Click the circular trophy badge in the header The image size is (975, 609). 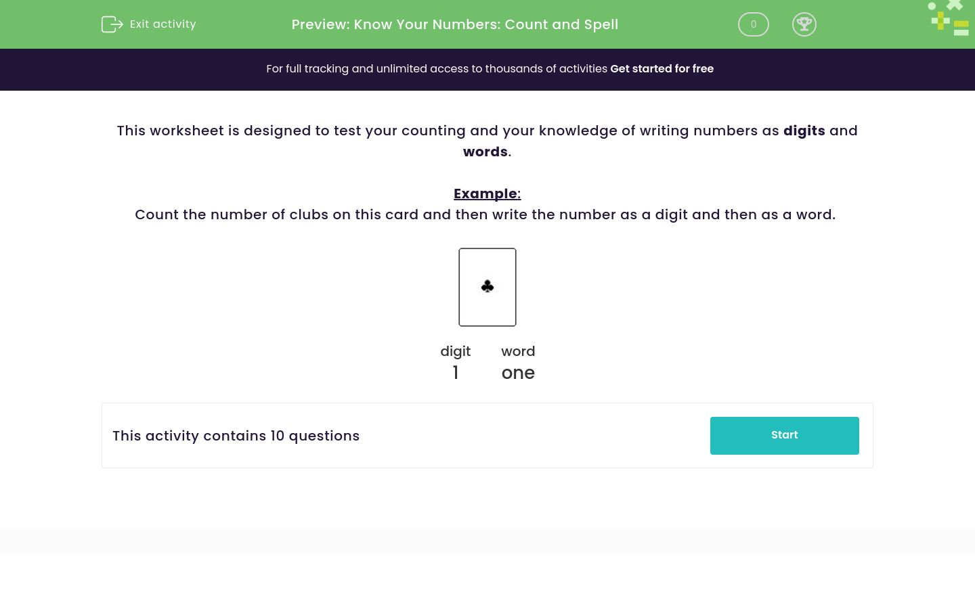pyautogui.click(x=804, y=24)
